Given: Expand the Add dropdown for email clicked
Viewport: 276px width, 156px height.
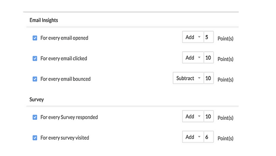Looking at the screenshot, I should (193, 58).
